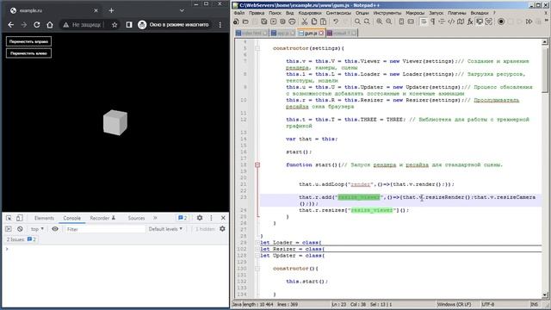Click the 'Не защище' site security indicator
The width and height of the screenshot is (551, 310).
pyautogui.click(x=82, y=25)
